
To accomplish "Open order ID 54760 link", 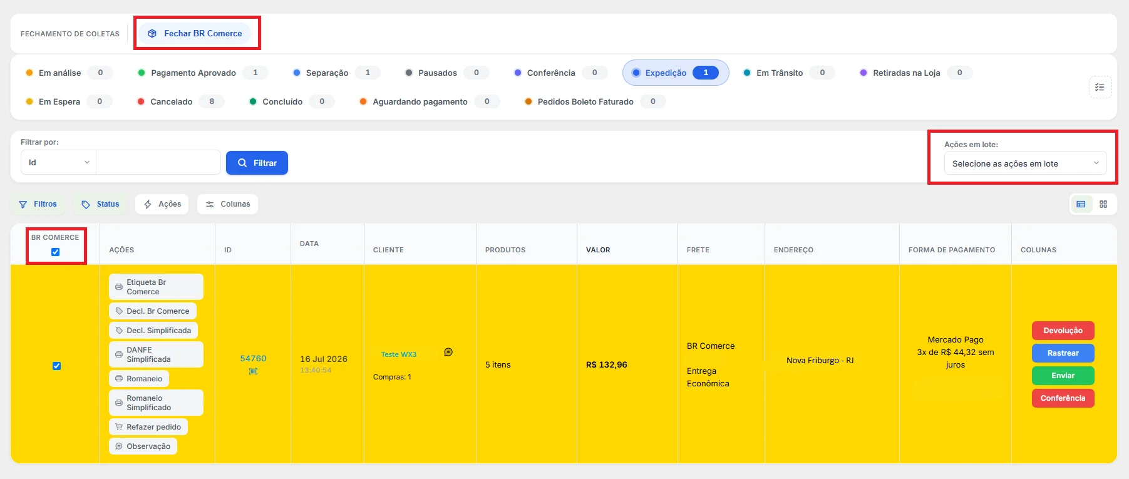I will point(253,359).
